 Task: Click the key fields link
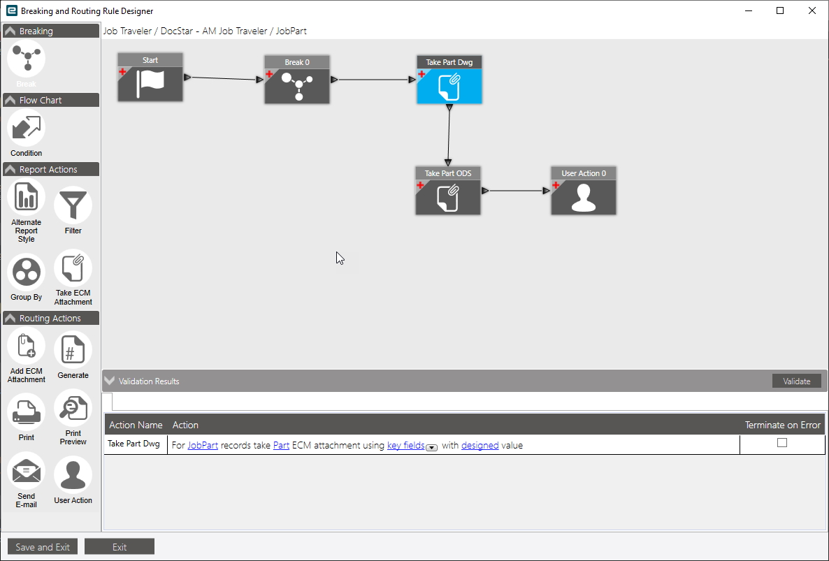[x=405, y=445]
